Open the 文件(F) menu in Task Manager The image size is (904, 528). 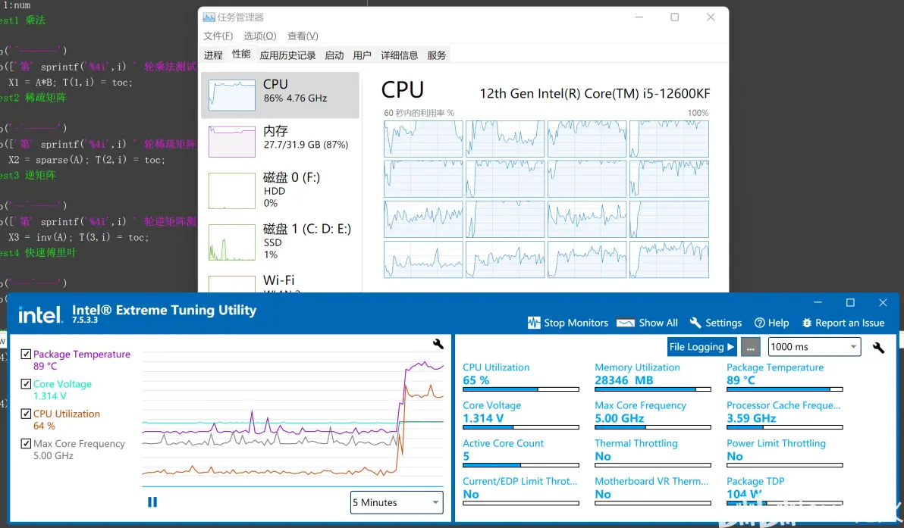click(x=218, y=36)
